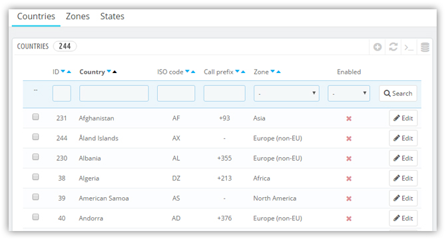
Task: Click the Search button
Action: click(x=398, y=94)
